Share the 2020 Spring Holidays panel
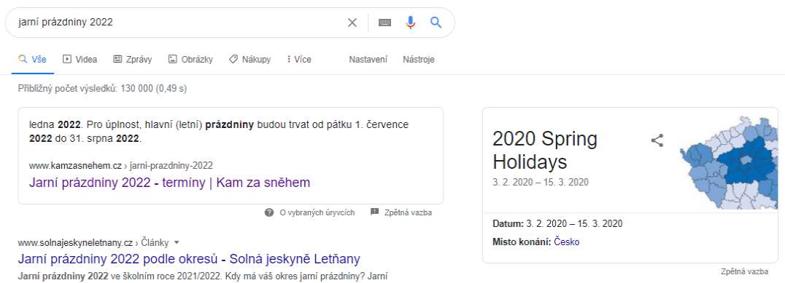785x283 pixels. [x=657, y=140]
